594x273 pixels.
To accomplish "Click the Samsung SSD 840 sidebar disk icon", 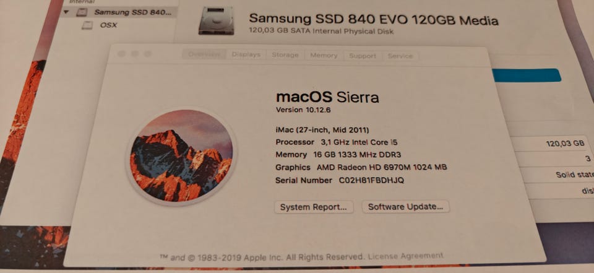I will pos(82,12).
